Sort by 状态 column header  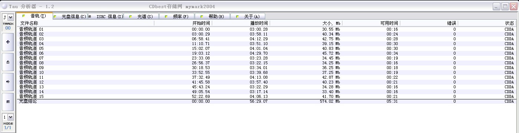(487, 23)
